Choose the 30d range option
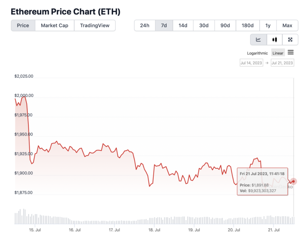Screen dimensions: 306x239 (204, 25)
